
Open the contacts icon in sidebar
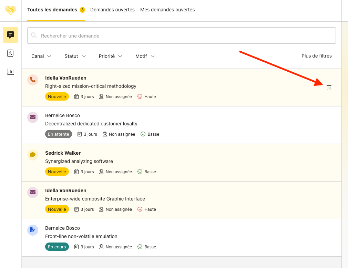(10, 53)
